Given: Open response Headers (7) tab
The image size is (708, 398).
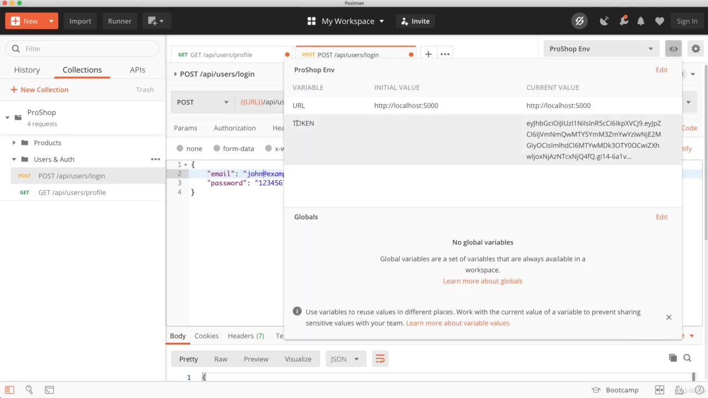Looking at the screenshot, I should (x=246, y=336).
